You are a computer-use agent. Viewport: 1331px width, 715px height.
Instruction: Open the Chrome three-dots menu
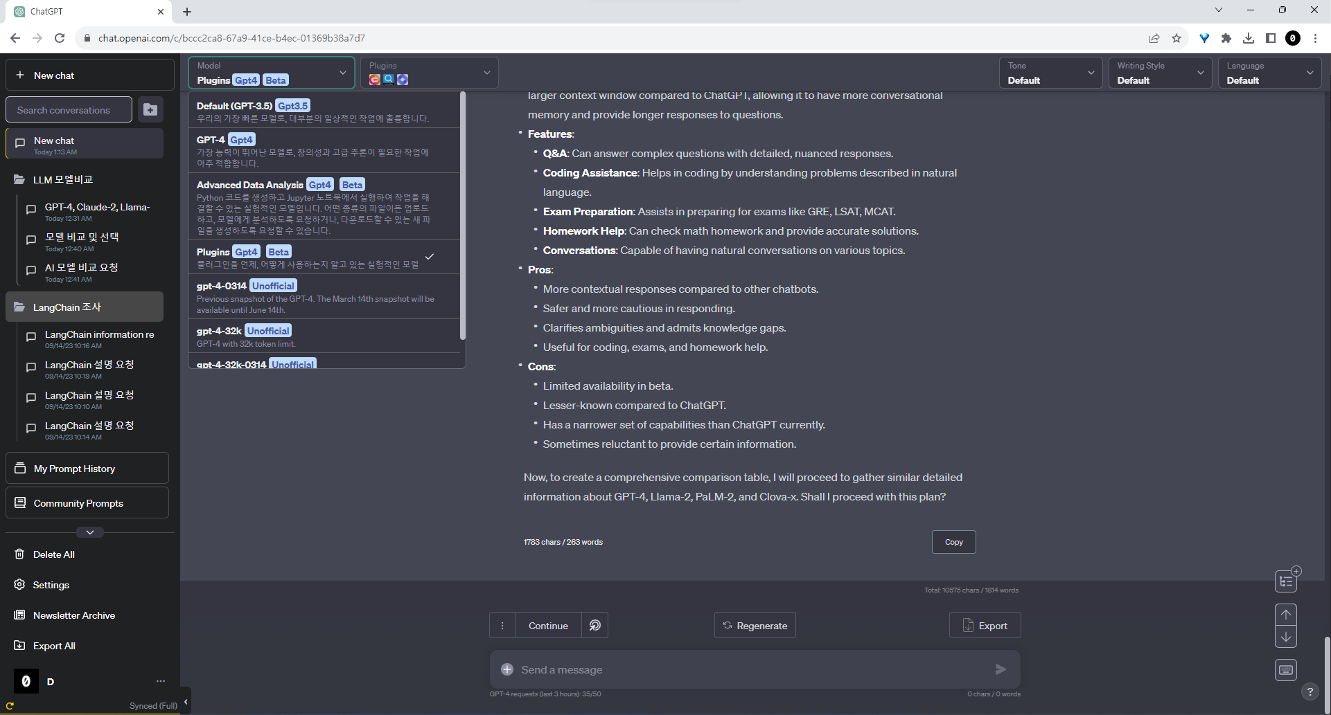(x=1315, y=38)
